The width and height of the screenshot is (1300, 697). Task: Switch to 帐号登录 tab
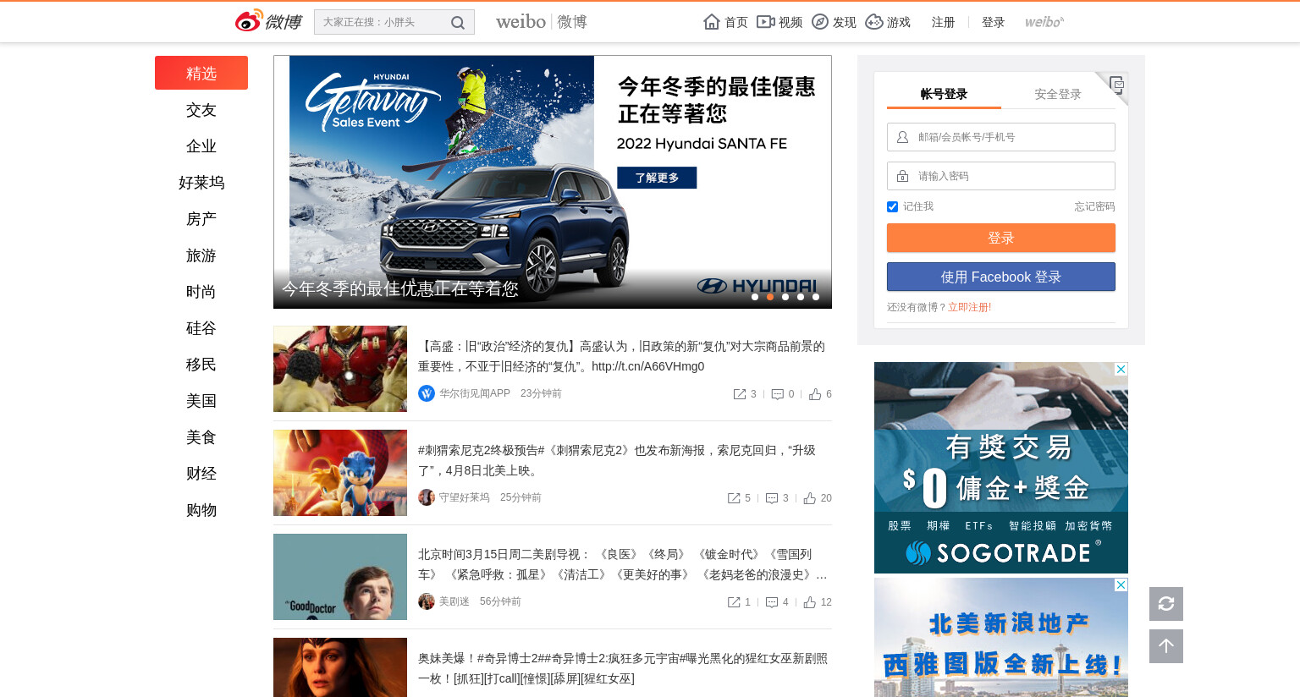[944, 94]
